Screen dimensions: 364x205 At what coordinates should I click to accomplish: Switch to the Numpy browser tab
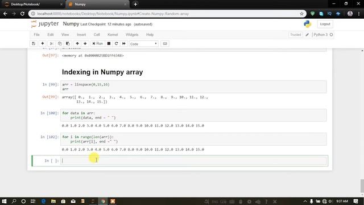(x=97, y=4)
